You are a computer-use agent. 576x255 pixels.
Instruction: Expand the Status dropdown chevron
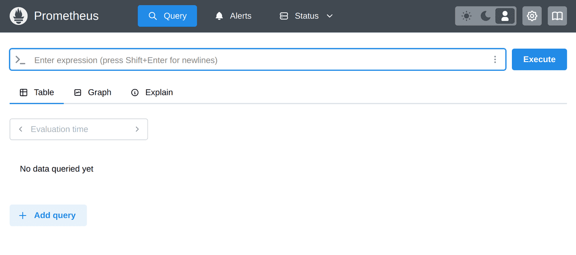(329, 16)
